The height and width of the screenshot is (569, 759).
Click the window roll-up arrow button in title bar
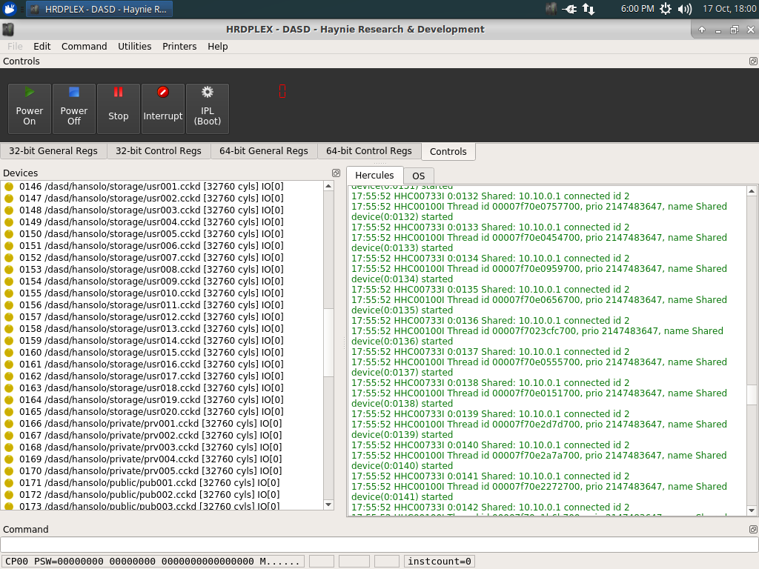[x=702, y=30]
